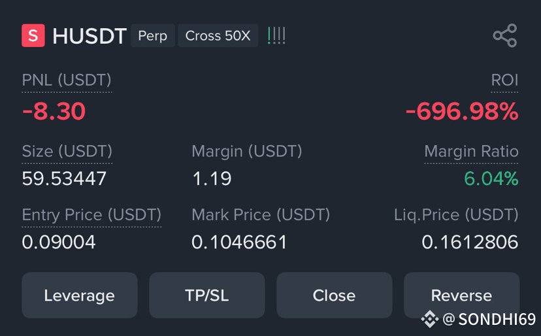Screen dimensions: 541x336
Task: Tap the share icon
Action: coord(505,35)
